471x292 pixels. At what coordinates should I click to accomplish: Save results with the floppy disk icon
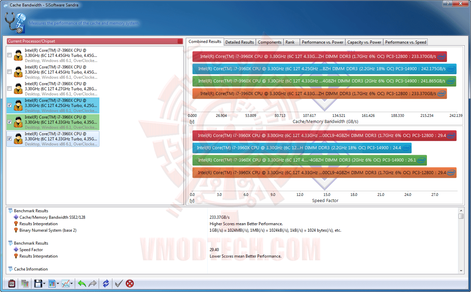pyautogui.click(x=38, y=283)
